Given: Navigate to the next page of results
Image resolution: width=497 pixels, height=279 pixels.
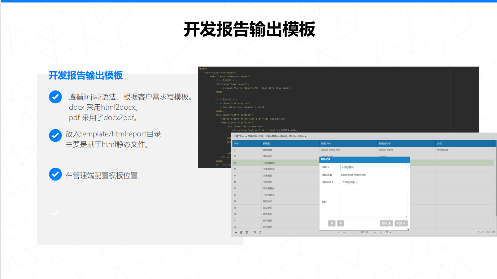Looking at the screenshot, I should pos(375,232).
